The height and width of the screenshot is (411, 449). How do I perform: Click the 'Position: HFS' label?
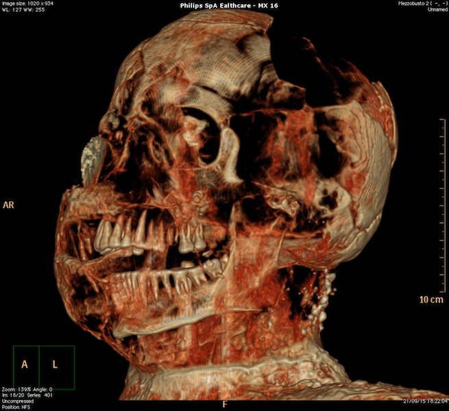(x=16, y=407)
